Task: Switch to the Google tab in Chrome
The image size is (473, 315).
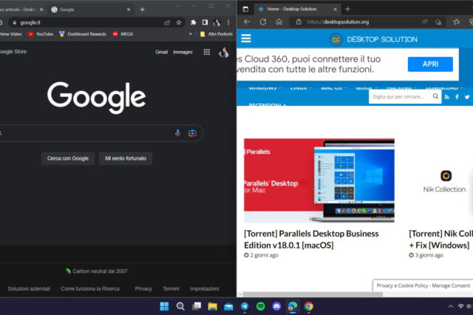Action: 90,10
